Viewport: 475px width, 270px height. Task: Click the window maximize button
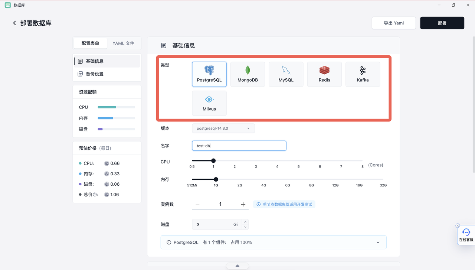(453, 5)
